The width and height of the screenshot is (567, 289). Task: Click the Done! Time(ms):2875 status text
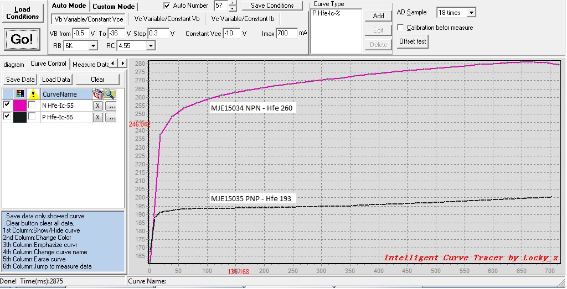[x=32, y=281]
